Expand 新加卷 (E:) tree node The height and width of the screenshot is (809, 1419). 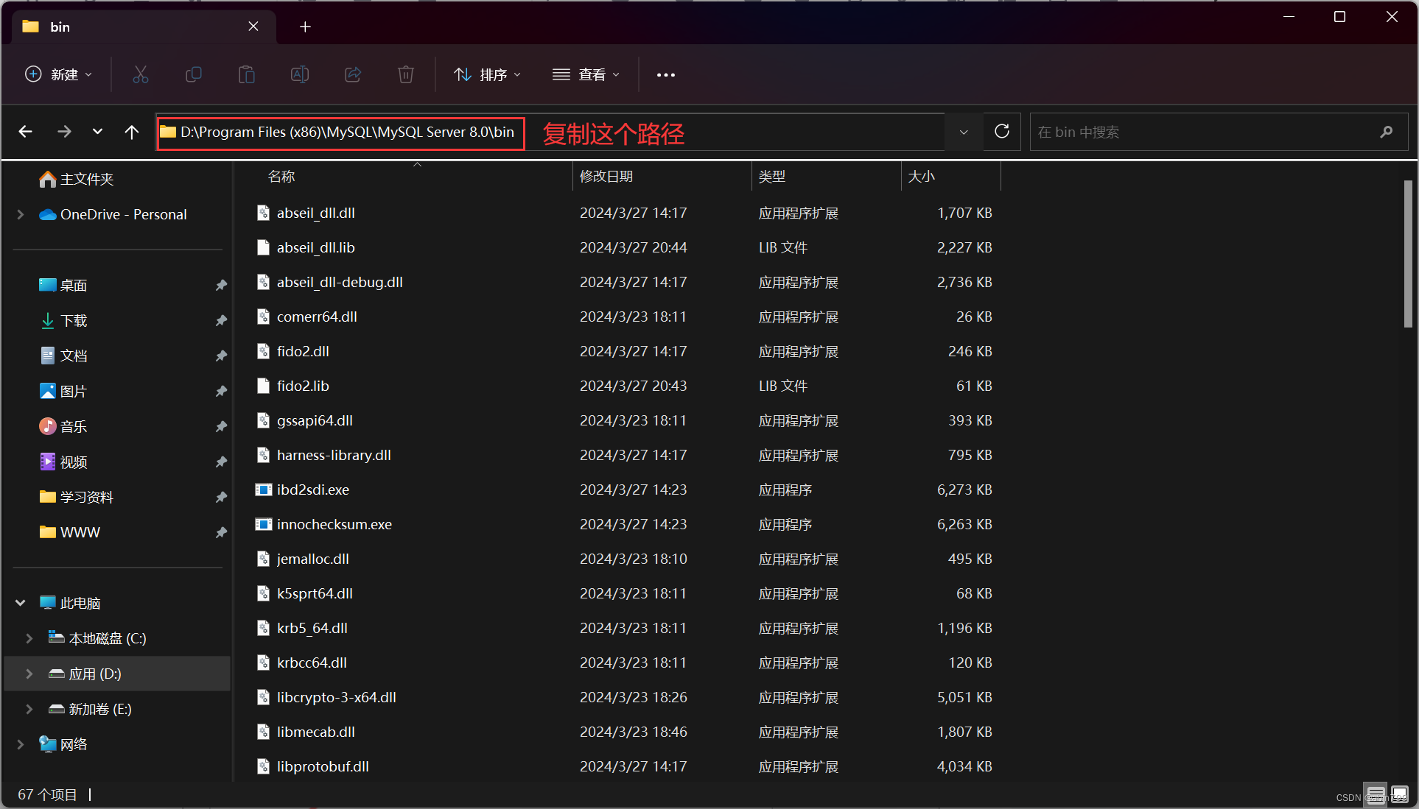(x=29, y=709)
